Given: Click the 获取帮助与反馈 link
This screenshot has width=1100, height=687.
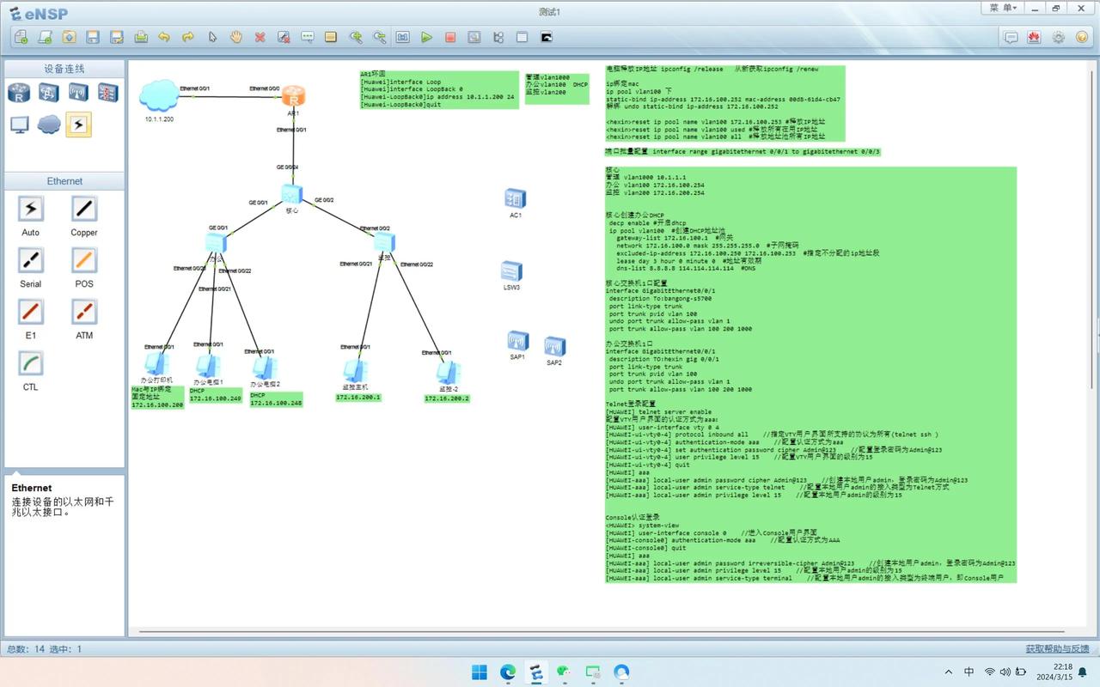Looking at the screenshot, I should click(1057, 649).
